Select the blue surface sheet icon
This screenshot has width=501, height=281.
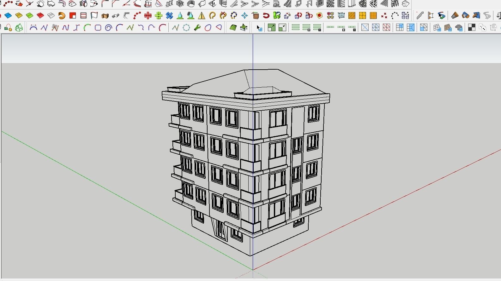coord(8,15)
